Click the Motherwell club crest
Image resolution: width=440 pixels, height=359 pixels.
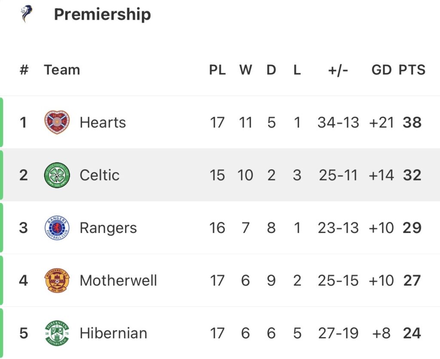(x=57, y=281)
